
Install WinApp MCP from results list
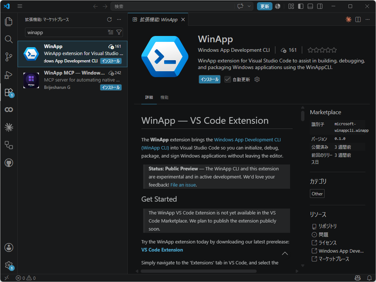[x=111, y=87]
